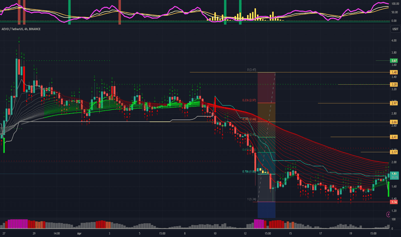Screen dimensions: 401x237
Task: Click the Fibonacci label 0.236 (2.97)
Action: coord(249,100)
